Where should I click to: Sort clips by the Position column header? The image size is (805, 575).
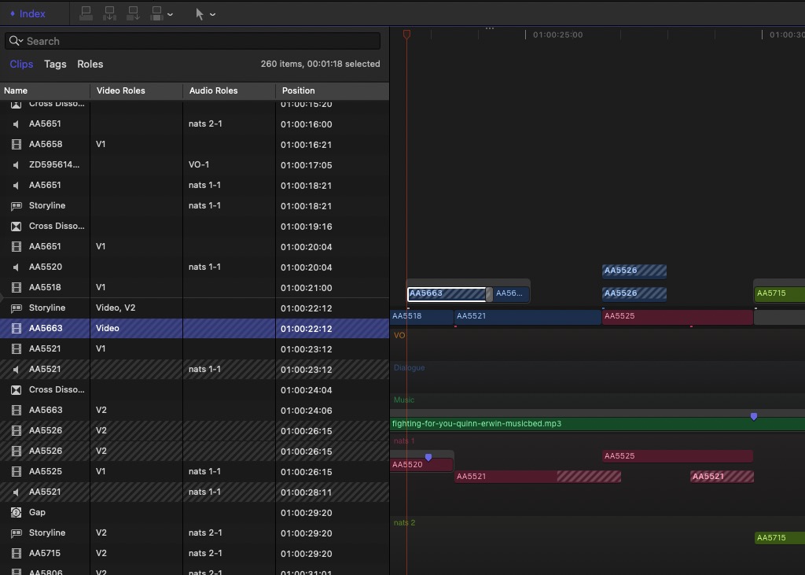coord(299,90)
